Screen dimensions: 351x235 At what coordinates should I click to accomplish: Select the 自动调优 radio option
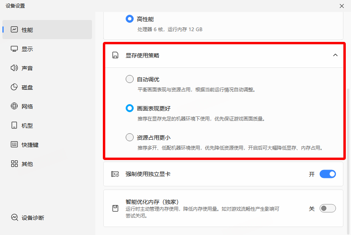click(130, 79)
